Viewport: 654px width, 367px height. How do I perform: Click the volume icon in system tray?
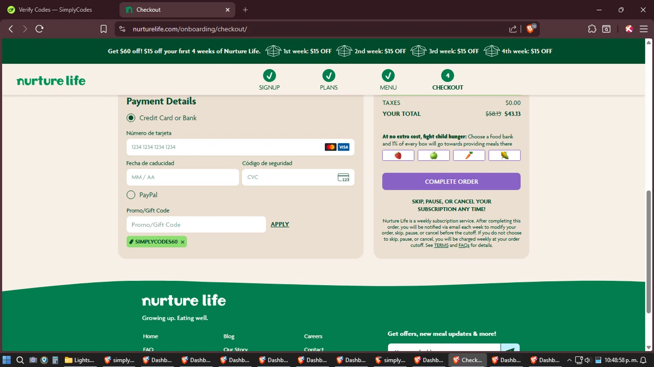click(587, 360)
